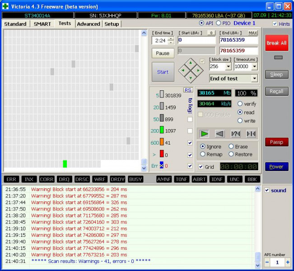Switch to the Setup tab
The width and height of the screenshot is (294, 271).
(112, 24)
